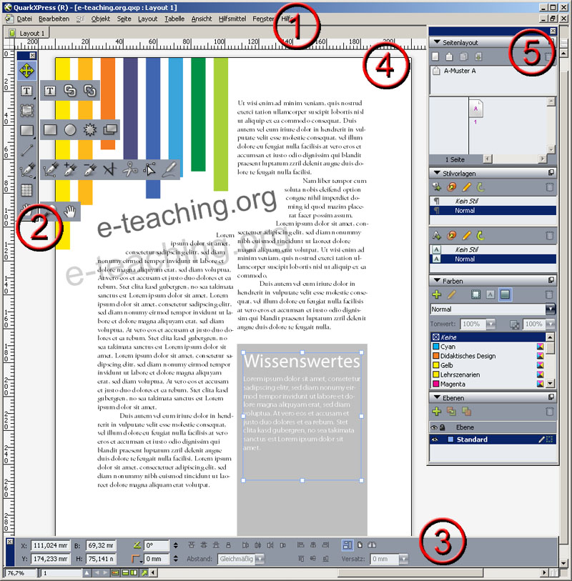
Task: Select the Table tool in toolbox
Action: pyautogui.click(x=26, y=190)
